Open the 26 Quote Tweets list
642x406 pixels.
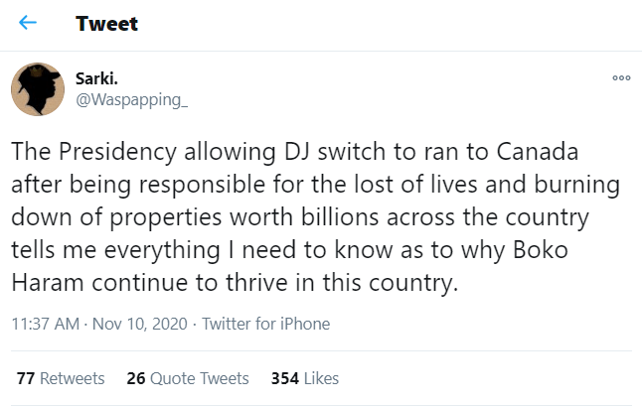click(x=188, y=378)
